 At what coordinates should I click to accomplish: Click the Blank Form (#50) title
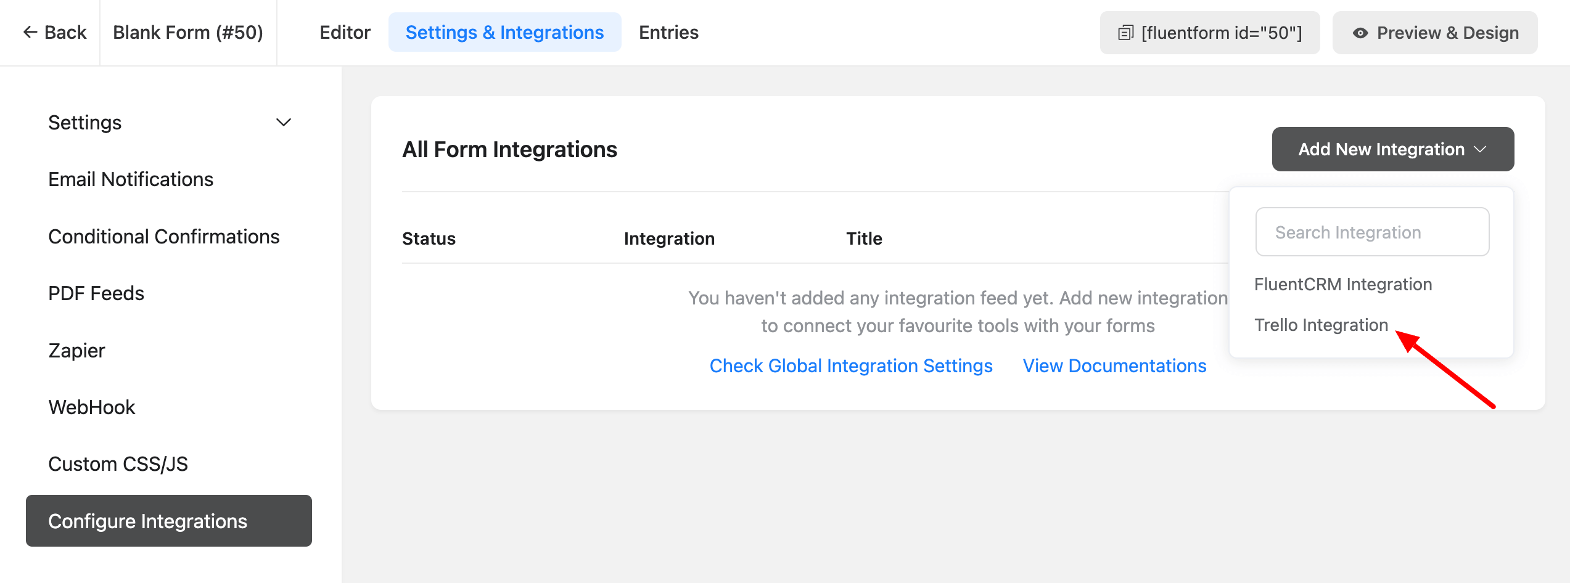(188, 32)
